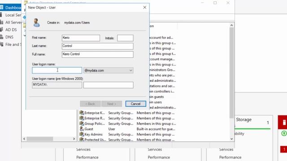The width and height of the screenshot is (287, 161).
Task: Click the Dashboard grid icon
Action: pos(1,7)
